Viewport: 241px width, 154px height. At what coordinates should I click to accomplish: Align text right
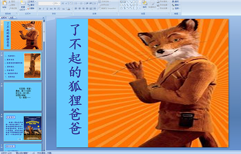pos(83,9)
